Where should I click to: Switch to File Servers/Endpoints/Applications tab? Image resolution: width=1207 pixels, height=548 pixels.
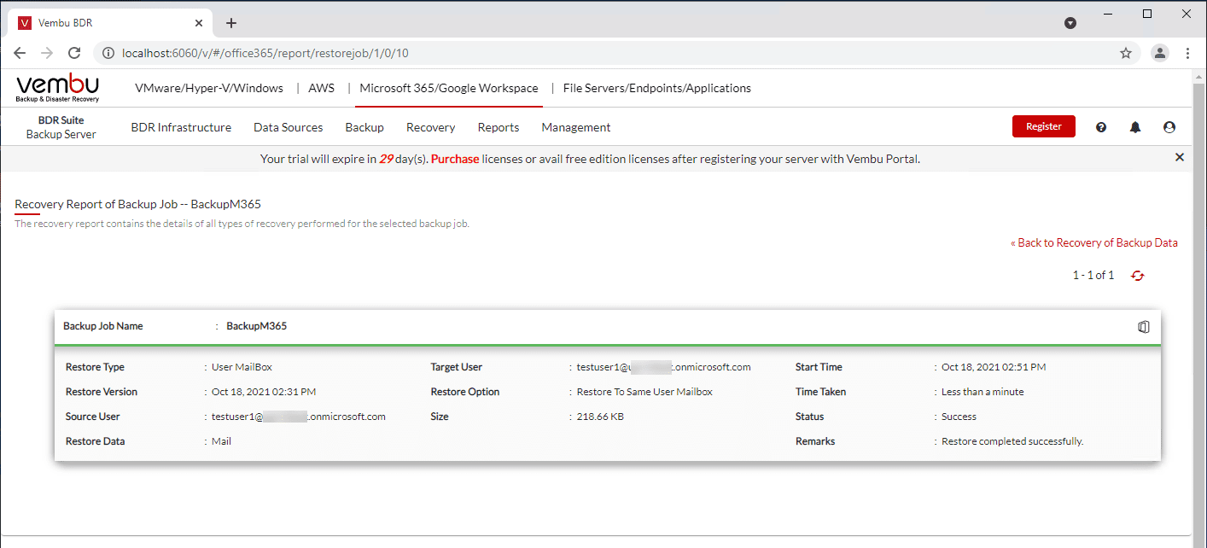coord(657,88)
